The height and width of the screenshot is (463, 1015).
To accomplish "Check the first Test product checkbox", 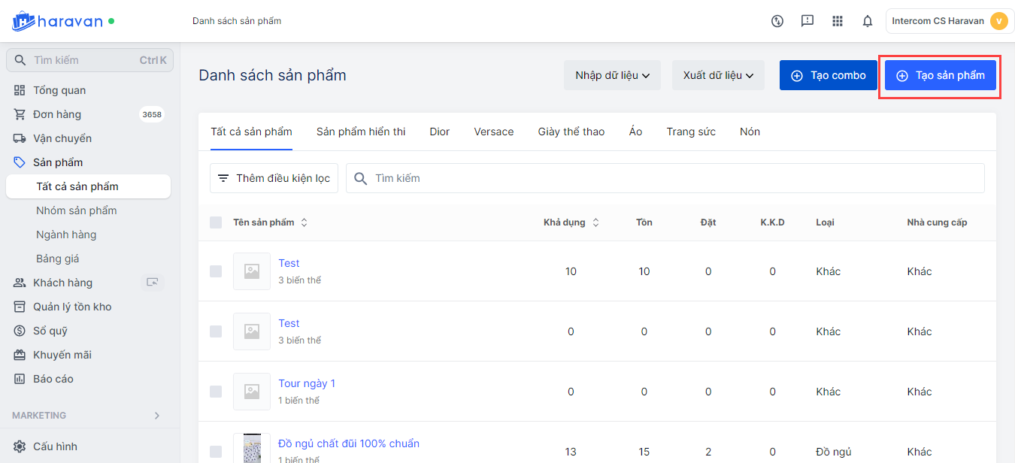I will tap(216, 271).
